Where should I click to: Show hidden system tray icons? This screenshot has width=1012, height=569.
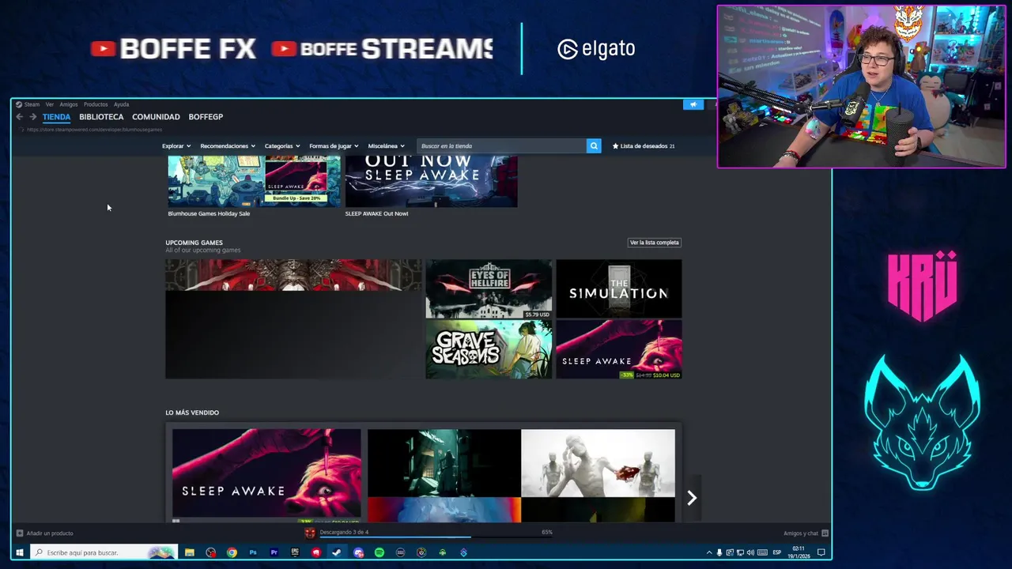click(x=709, y=552)
